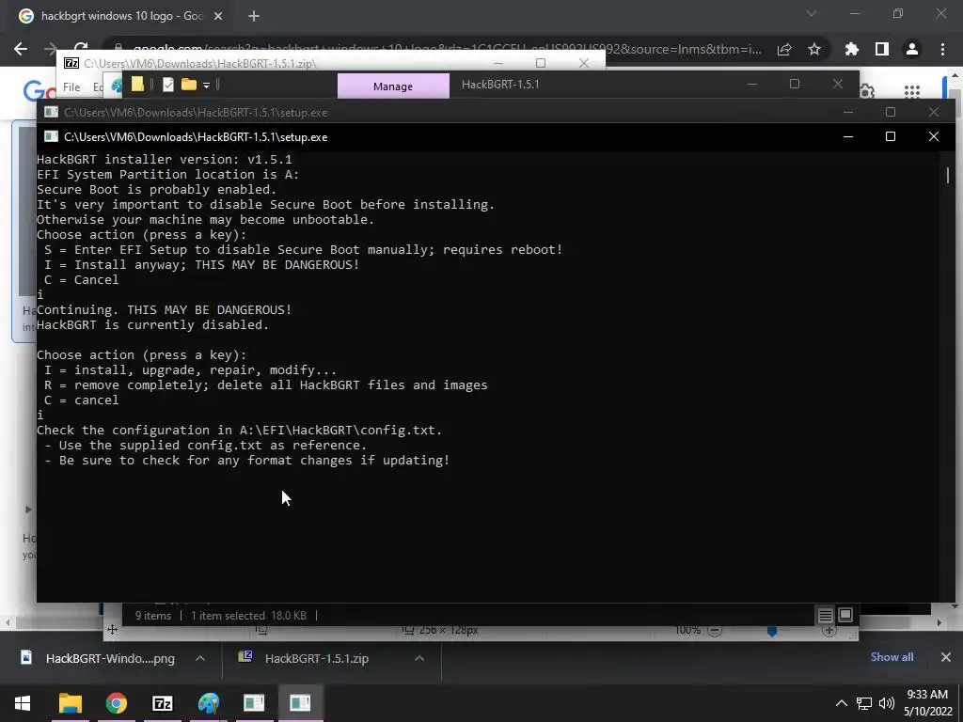Open the File menu in 7-Zip
963x722 pixels.
[71, 87]
